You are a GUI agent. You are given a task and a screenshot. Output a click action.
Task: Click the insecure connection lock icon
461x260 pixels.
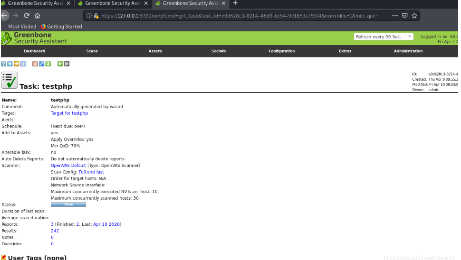[96, 16]
